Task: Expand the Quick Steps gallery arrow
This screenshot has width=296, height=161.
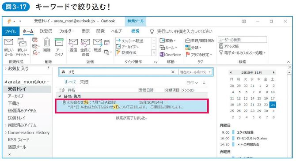Action: tap(154, 53)
